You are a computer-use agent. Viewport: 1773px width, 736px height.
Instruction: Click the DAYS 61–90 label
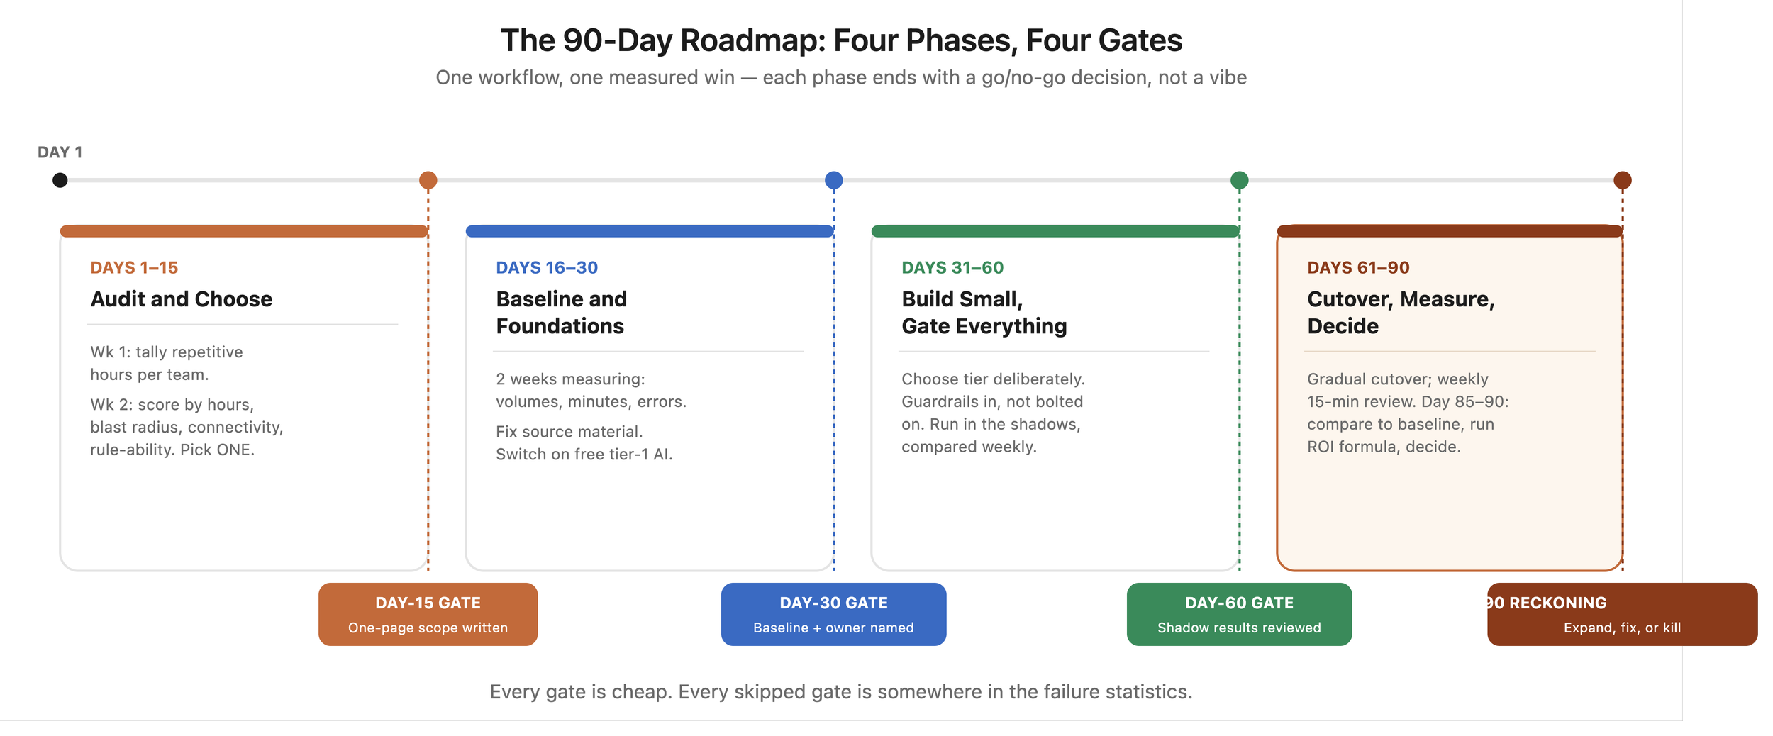pos(1358,267)
